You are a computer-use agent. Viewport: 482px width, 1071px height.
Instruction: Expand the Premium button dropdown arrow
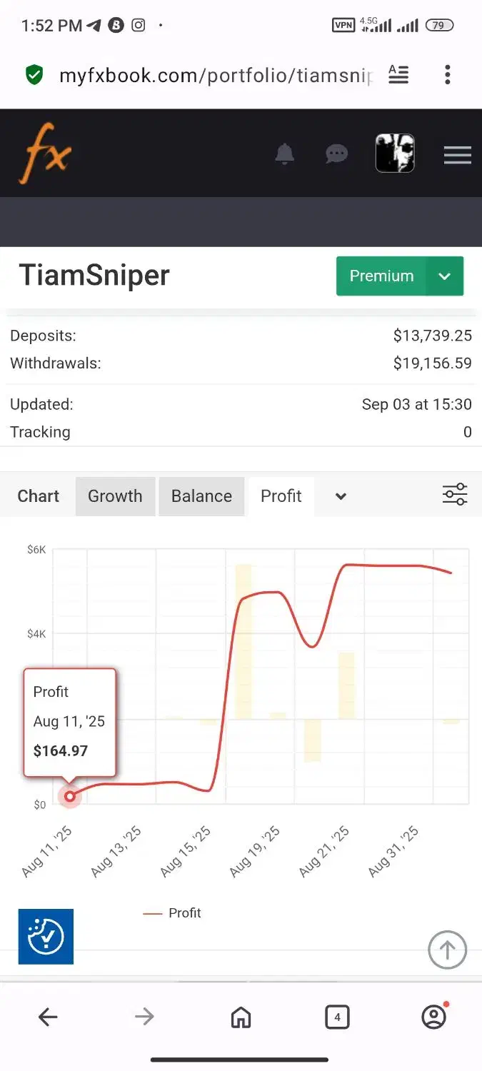(444, 276)
